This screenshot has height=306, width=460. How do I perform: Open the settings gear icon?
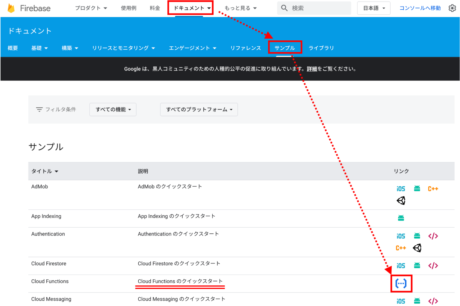click(x=452, y=8)
